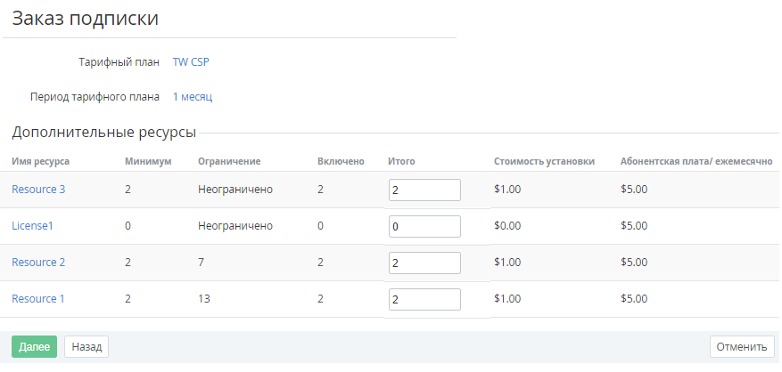Click the Минимум column header
This screenshot has width=782, height=372.
(148, 161)
